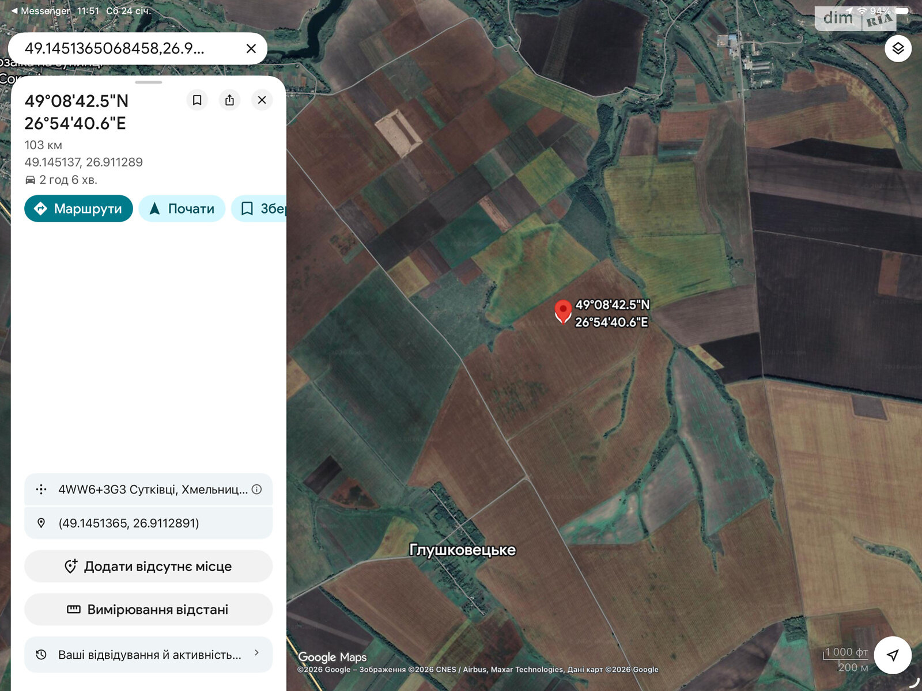Close the place details panel

[x=262, y=100]
